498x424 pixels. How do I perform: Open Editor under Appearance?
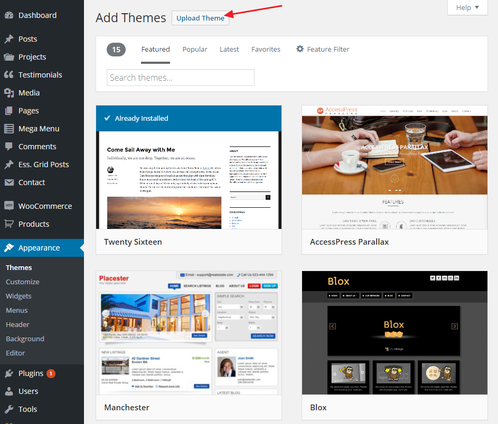point(15,353)
